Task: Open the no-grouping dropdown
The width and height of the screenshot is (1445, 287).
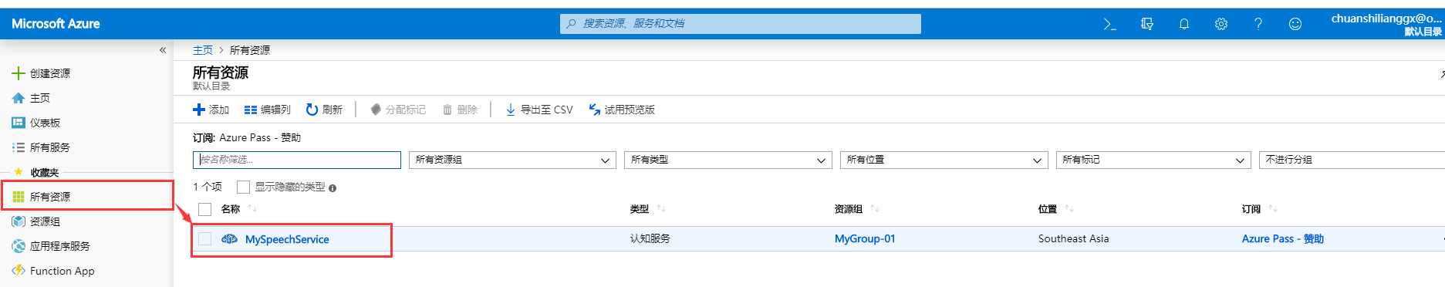Action: [x=1352, y=160]
